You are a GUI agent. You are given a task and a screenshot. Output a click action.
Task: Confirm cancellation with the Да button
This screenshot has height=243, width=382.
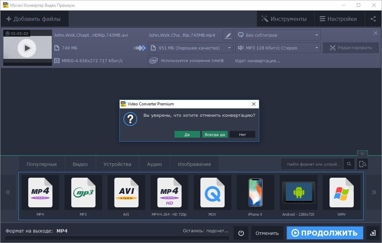click(x=187, y=135)
